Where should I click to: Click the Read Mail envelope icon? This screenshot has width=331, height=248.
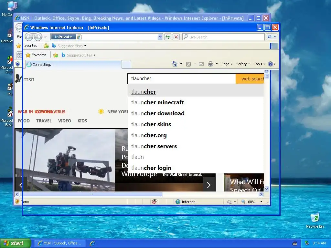201,64
